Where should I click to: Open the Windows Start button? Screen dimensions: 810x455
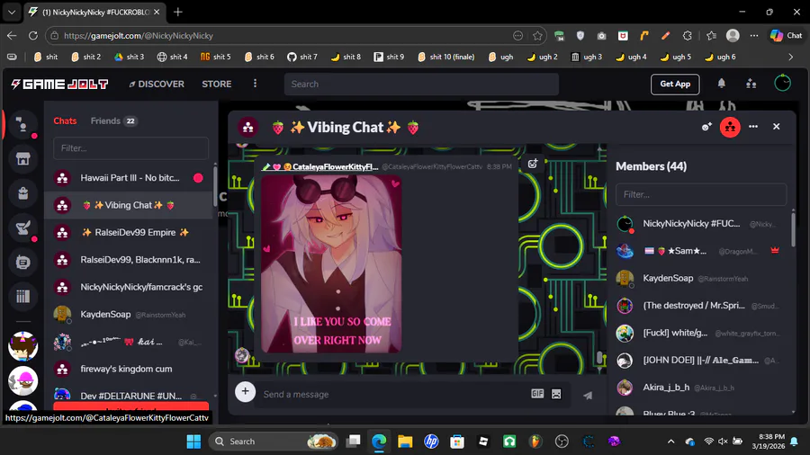click(x=193, y=442)
